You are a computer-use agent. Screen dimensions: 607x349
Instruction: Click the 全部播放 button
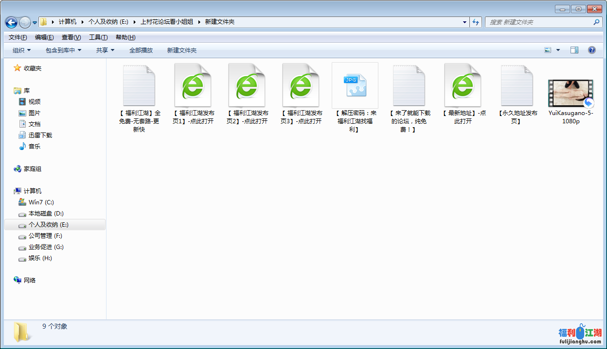click(x=141, y=50)
